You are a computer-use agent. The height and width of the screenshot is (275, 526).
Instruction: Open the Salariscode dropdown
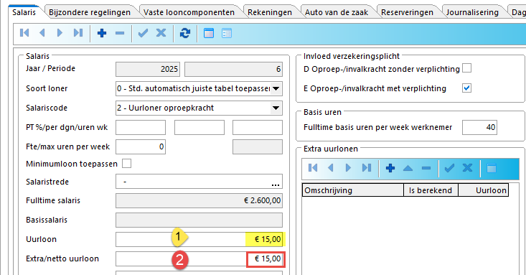276,108
